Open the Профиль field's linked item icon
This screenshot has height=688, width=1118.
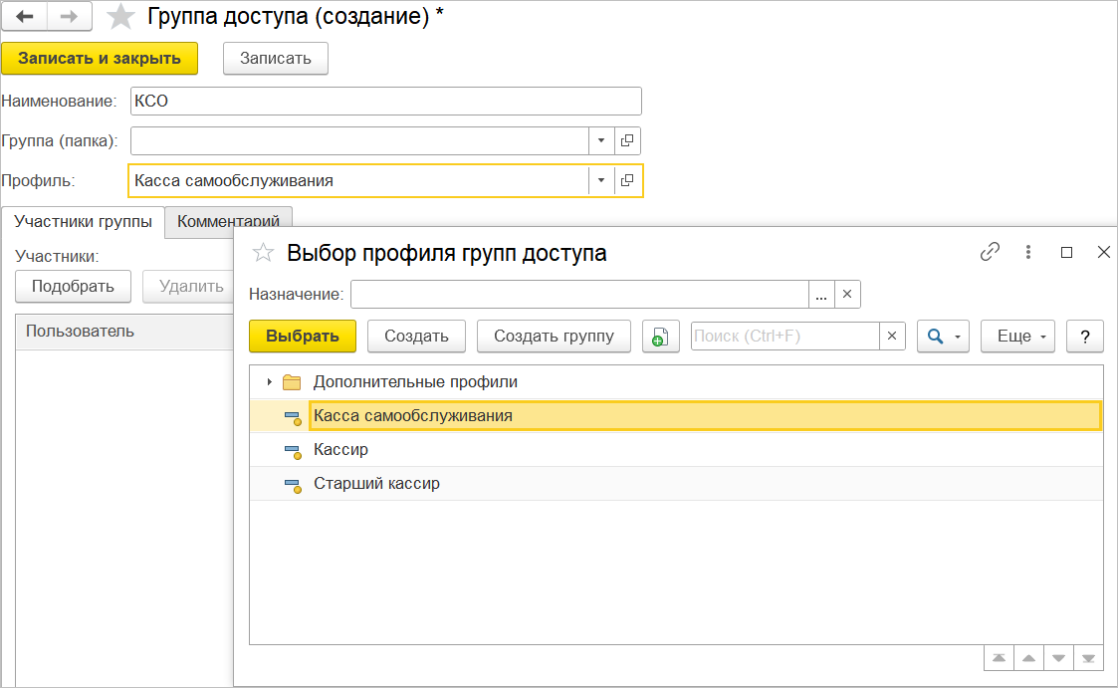(x=628, y=181)
